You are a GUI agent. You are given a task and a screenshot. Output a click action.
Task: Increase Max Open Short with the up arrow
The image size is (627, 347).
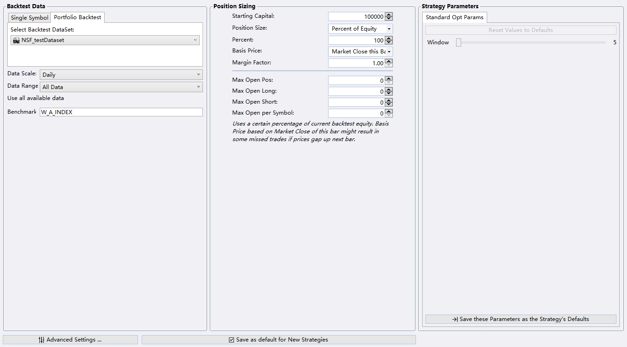[389, 100]
